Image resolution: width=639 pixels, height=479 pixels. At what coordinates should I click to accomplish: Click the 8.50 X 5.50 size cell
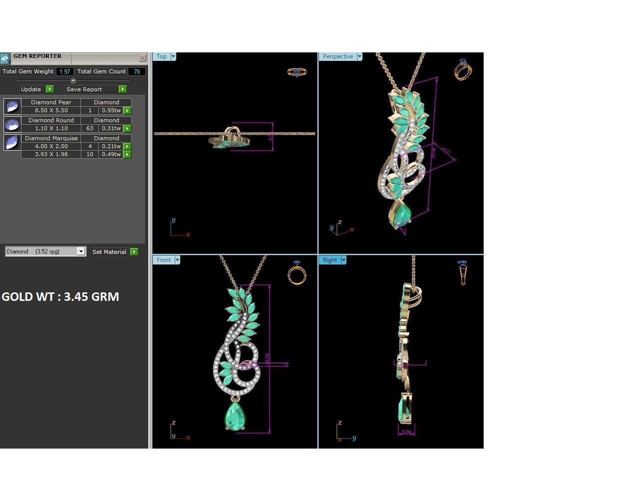click(x=51, y=110)
